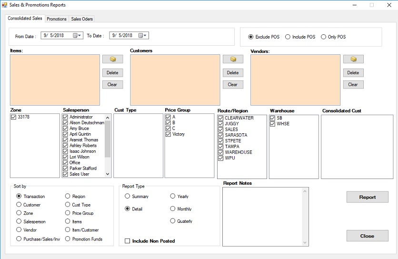
Task: Click the Salesperson list scroll up arrow
Action: pyautogui.click(x=108, y=118)
